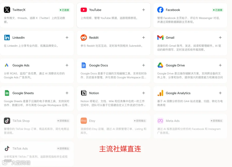Click the Google Sheets spreadsheet icon
Screen dimensions: 232x167
click(x=7, y=93)
